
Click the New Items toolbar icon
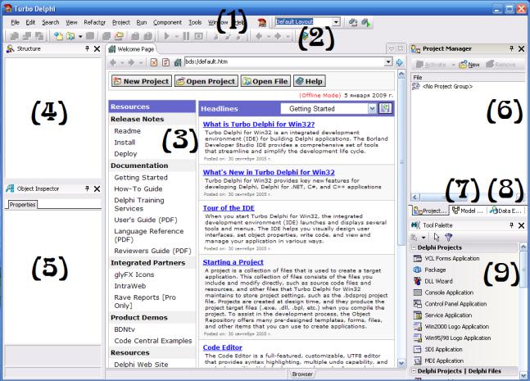[58, 36]
